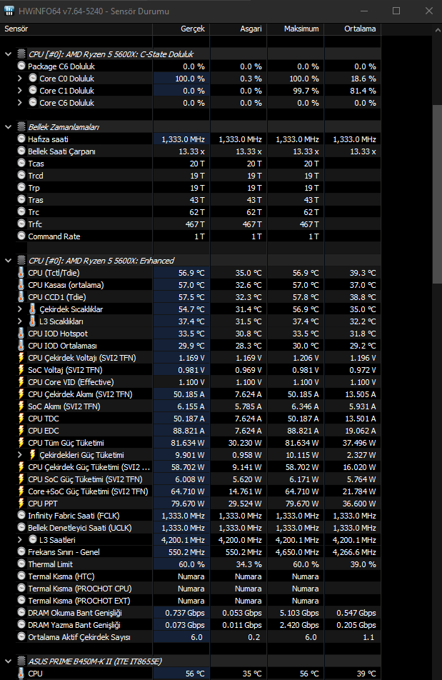Viewport: 442px width, 680px height.
Task: Click the Gerçek column header
Action: tap(181, 29)
